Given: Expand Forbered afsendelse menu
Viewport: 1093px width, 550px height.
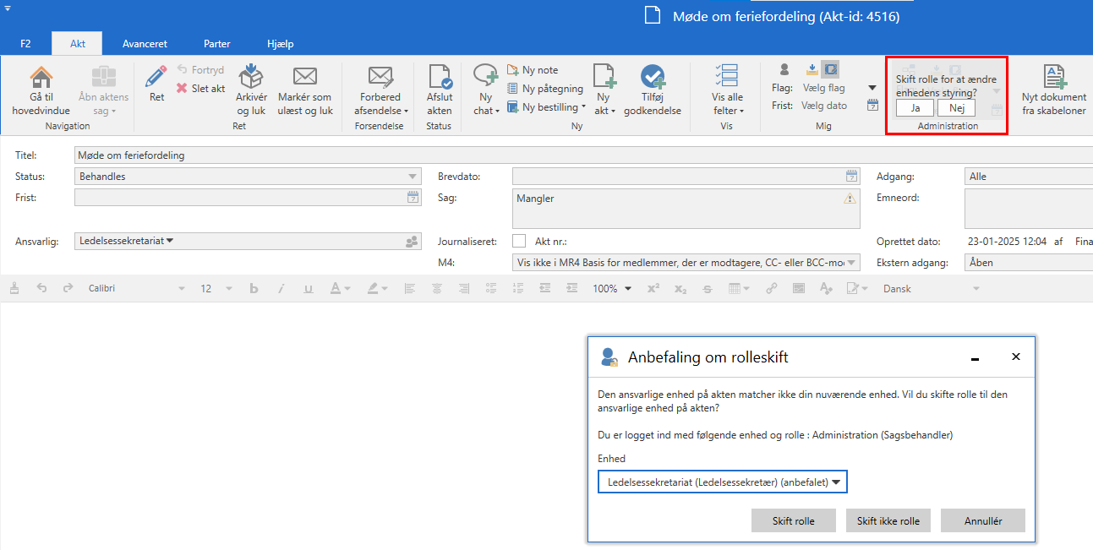Looking at the screenshot, I should [x=380, y=90].
